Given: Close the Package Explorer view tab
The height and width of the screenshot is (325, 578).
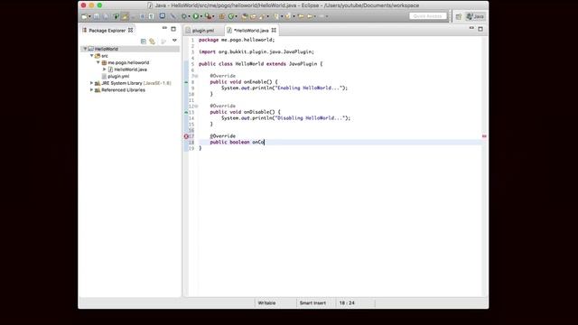Looking at the screenshot, I should pos(130,30).
